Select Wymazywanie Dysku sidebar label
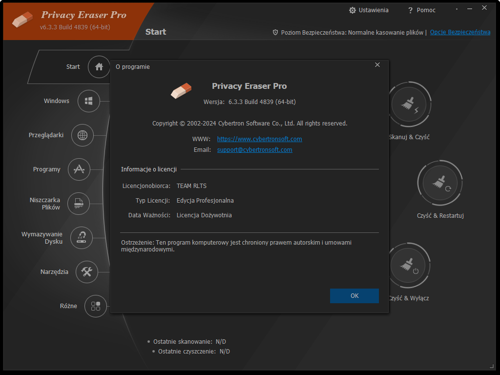500x375 pixels. pos(42,238)
